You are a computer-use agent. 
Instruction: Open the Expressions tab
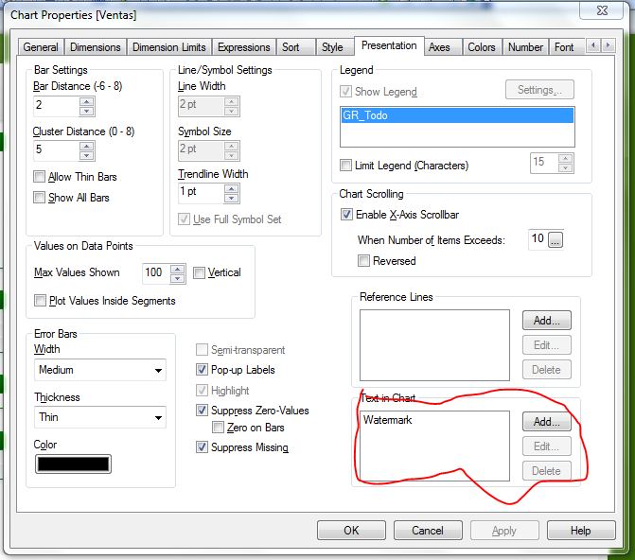(244, 47)
